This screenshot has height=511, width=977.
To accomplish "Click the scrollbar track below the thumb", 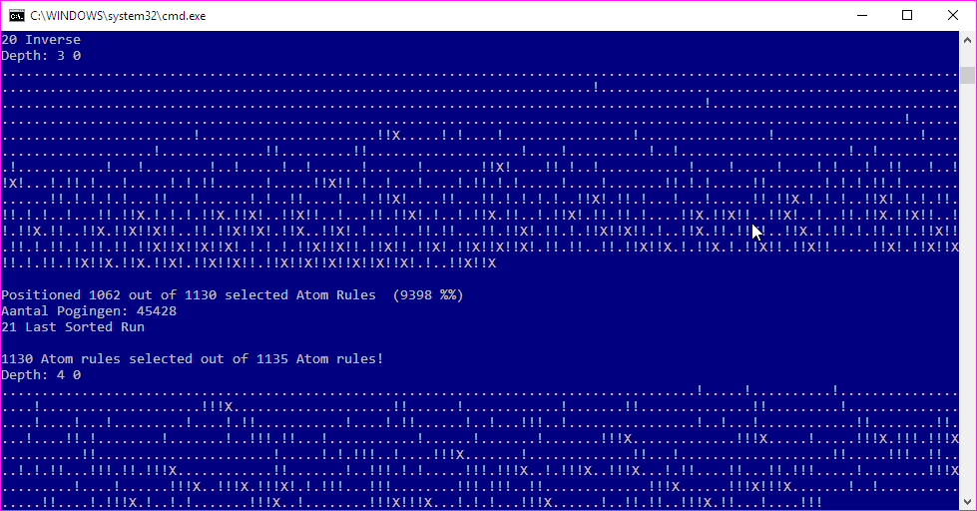I will tap(967, 286).
